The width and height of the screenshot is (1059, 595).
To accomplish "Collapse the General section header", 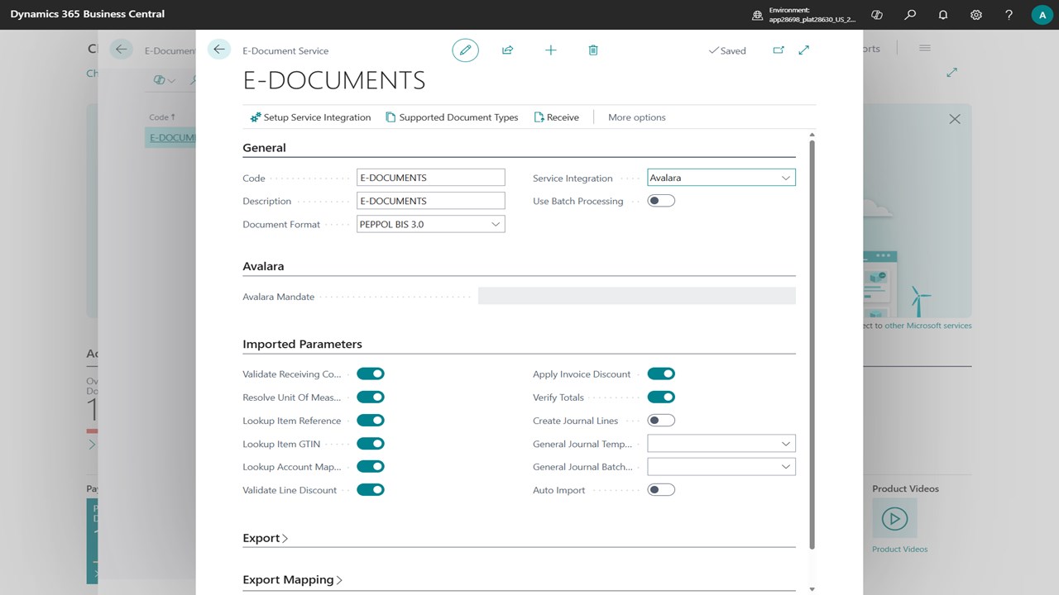I will (x=264, y=148).
